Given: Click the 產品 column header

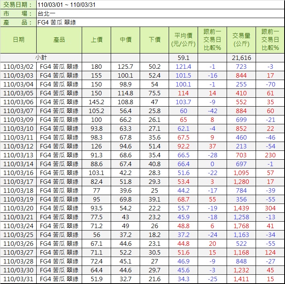Looking at the screenshot, I should [59, 40].
